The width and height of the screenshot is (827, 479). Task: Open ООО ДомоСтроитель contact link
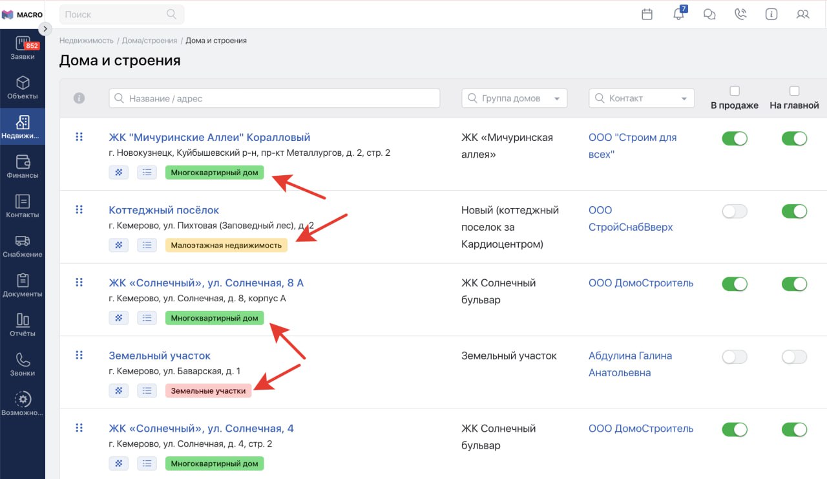[x=640, y=283]
